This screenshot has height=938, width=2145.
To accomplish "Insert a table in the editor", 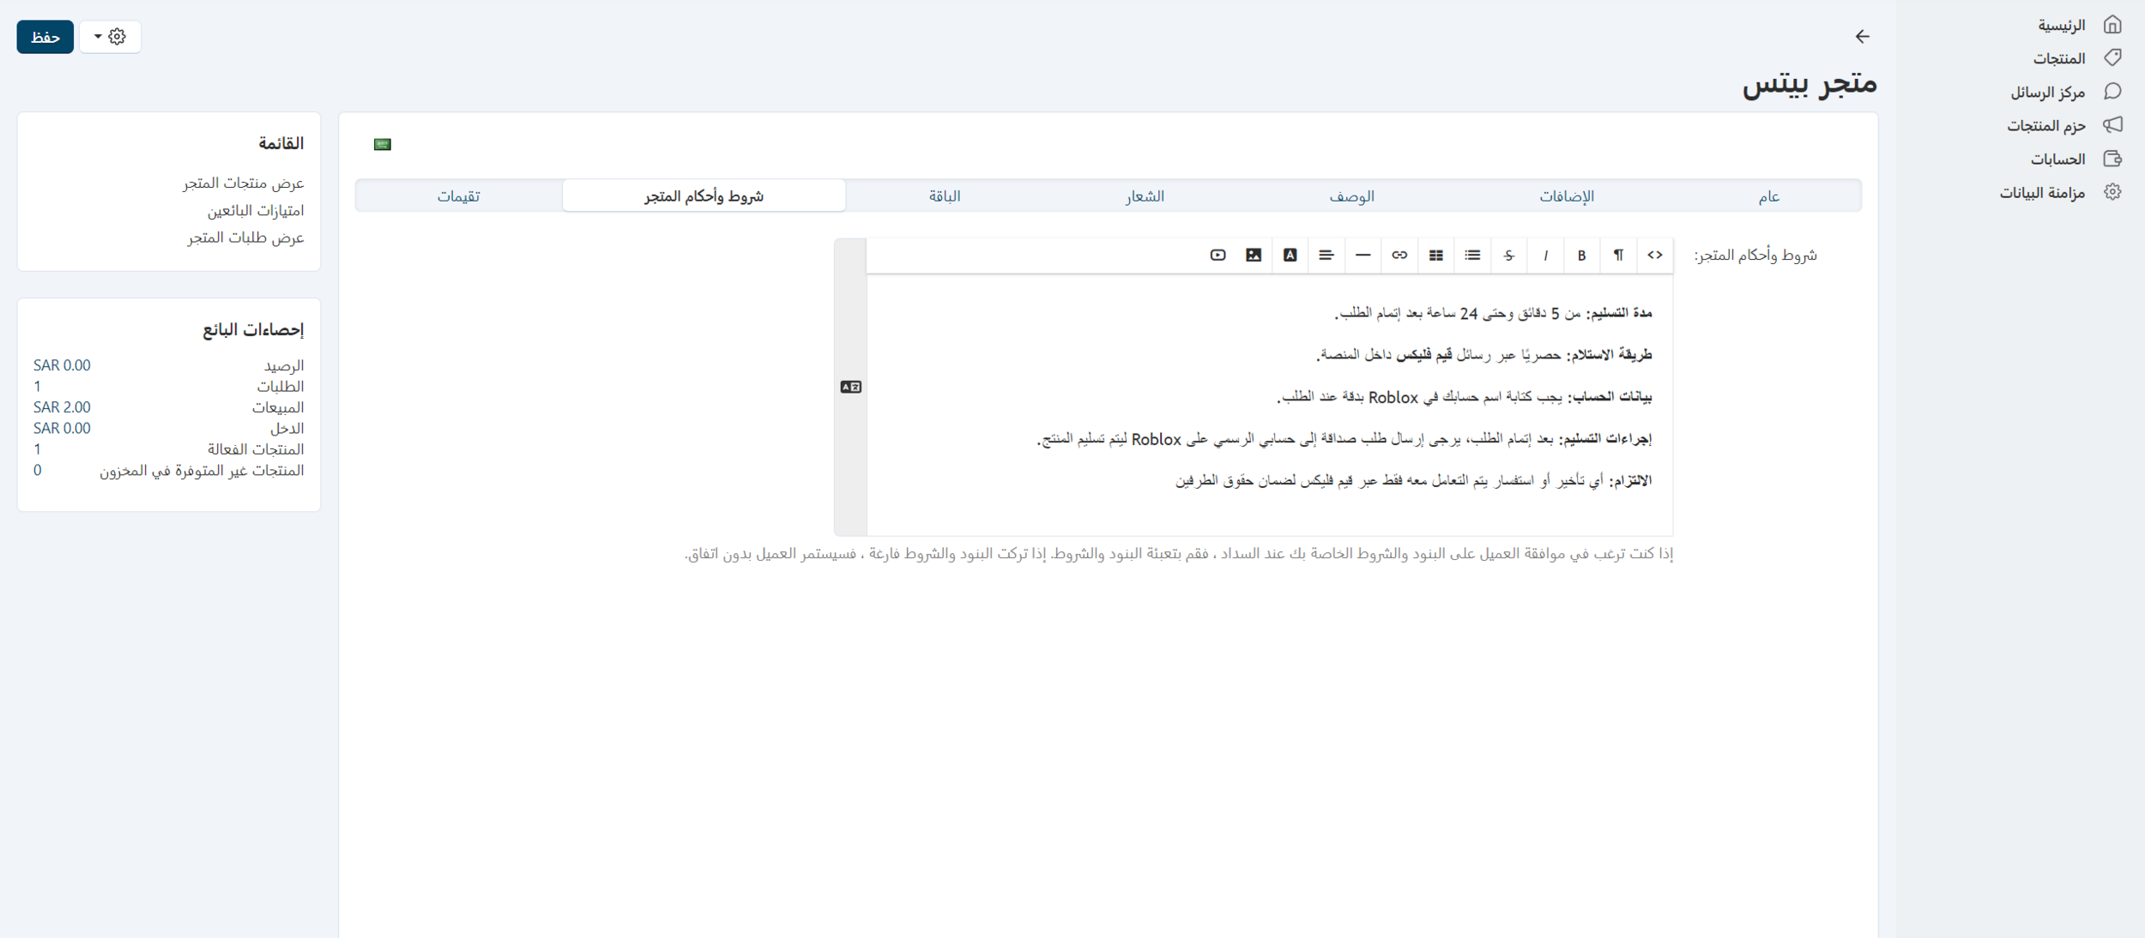I will tap(1435, 255).
